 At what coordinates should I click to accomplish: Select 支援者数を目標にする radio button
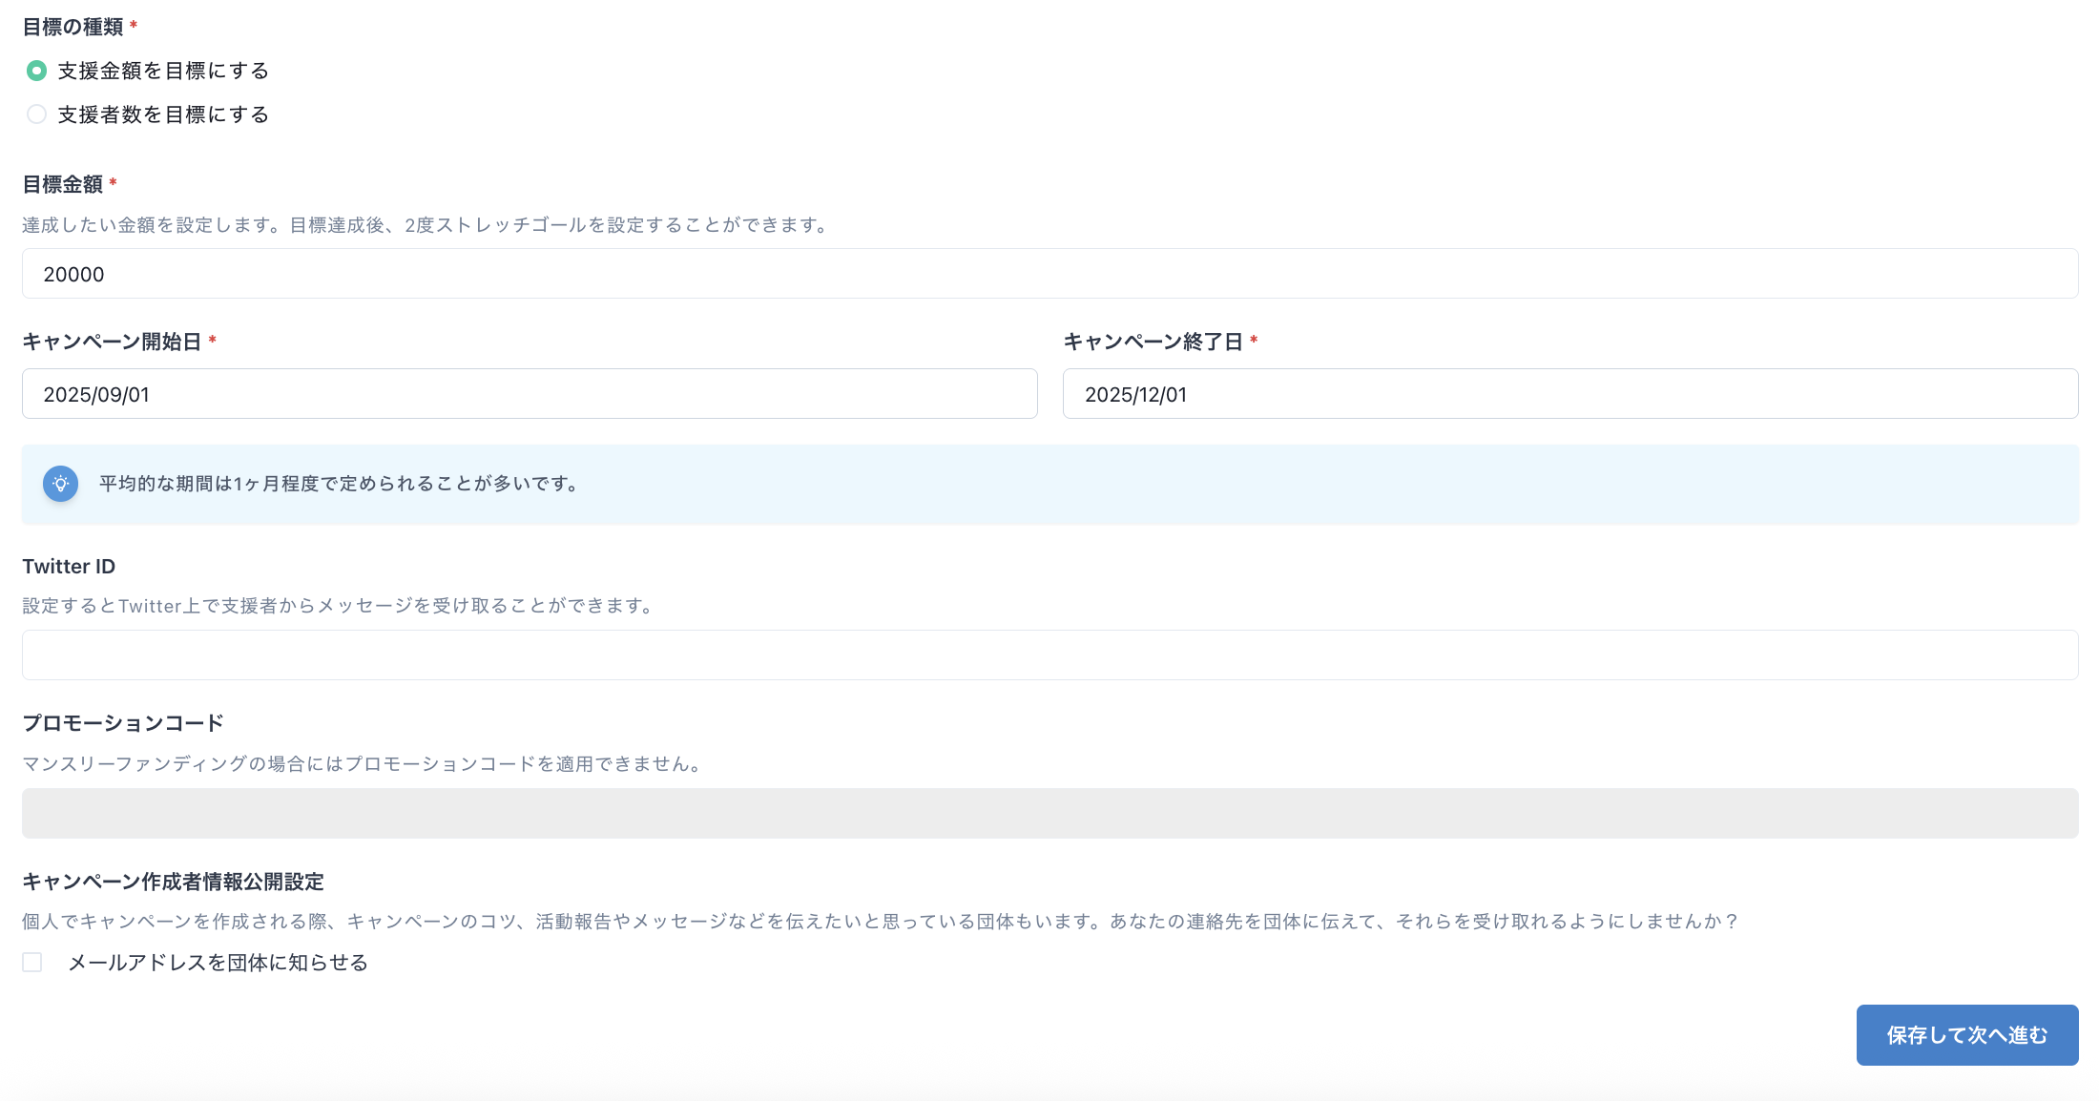pos(36,114)
